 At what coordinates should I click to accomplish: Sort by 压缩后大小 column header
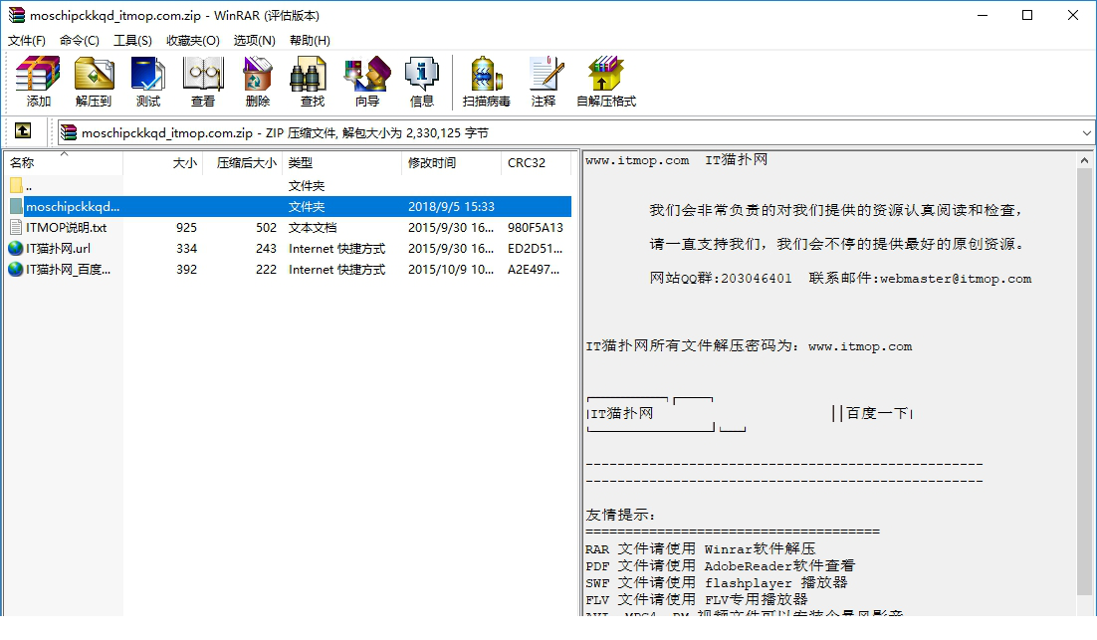pos(243,163)
